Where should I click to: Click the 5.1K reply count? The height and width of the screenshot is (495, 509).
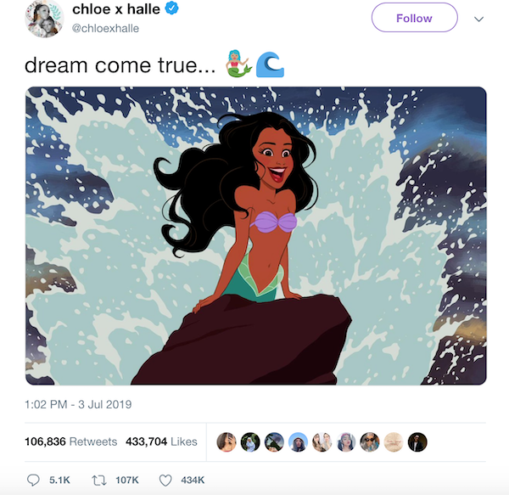pyautogui.click(x=59, y=480)
